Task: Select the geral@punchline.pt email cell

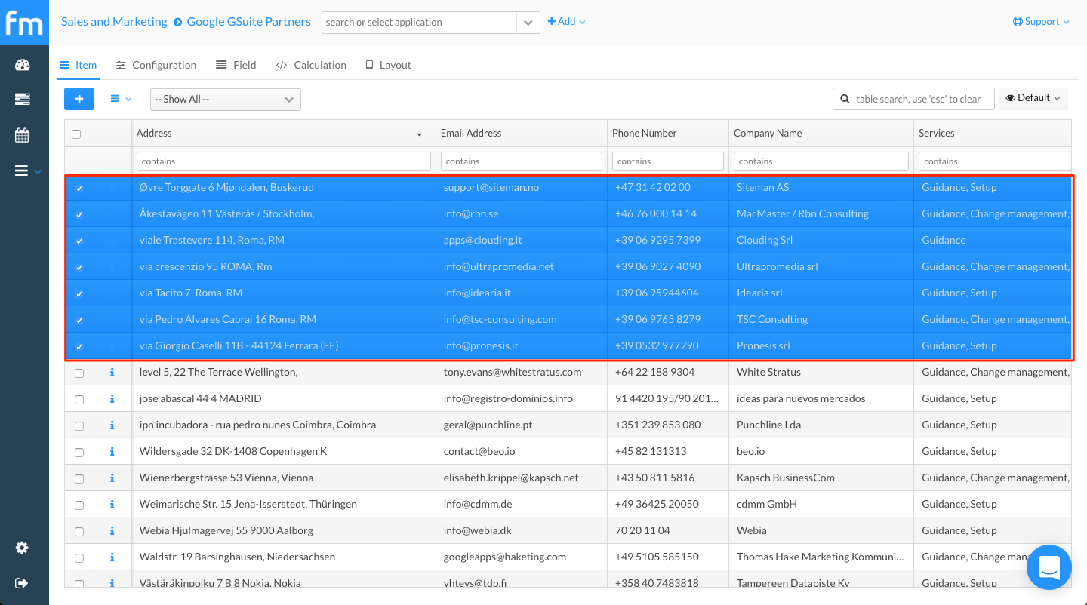Action: click(x=522, y=425)
